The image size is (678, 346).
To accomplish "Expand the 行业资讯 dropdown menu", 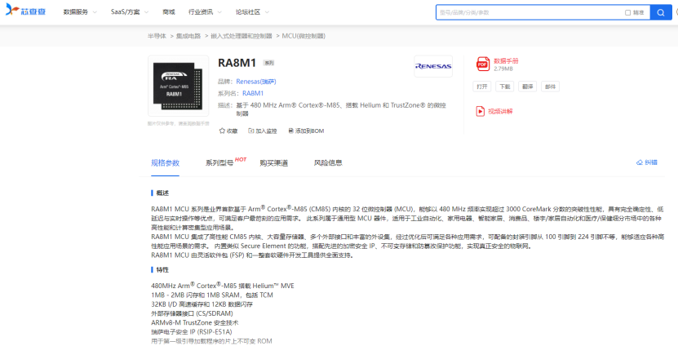I will pos(205,12).
